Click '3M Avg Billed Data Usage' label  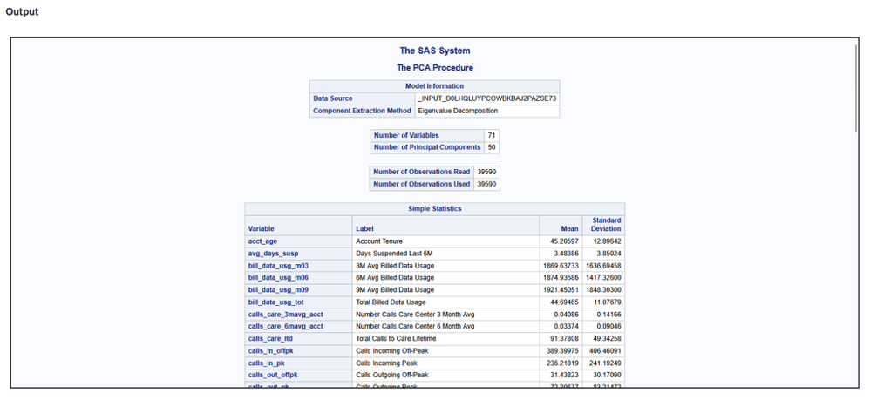395,266
